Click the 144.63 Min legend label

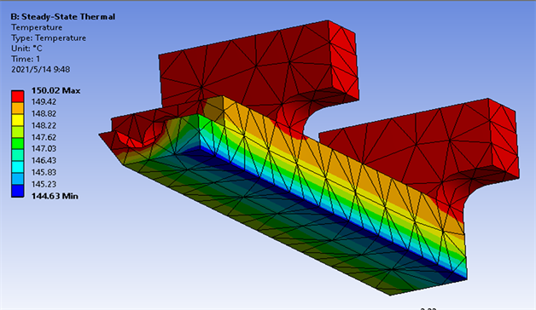point(55,196)
